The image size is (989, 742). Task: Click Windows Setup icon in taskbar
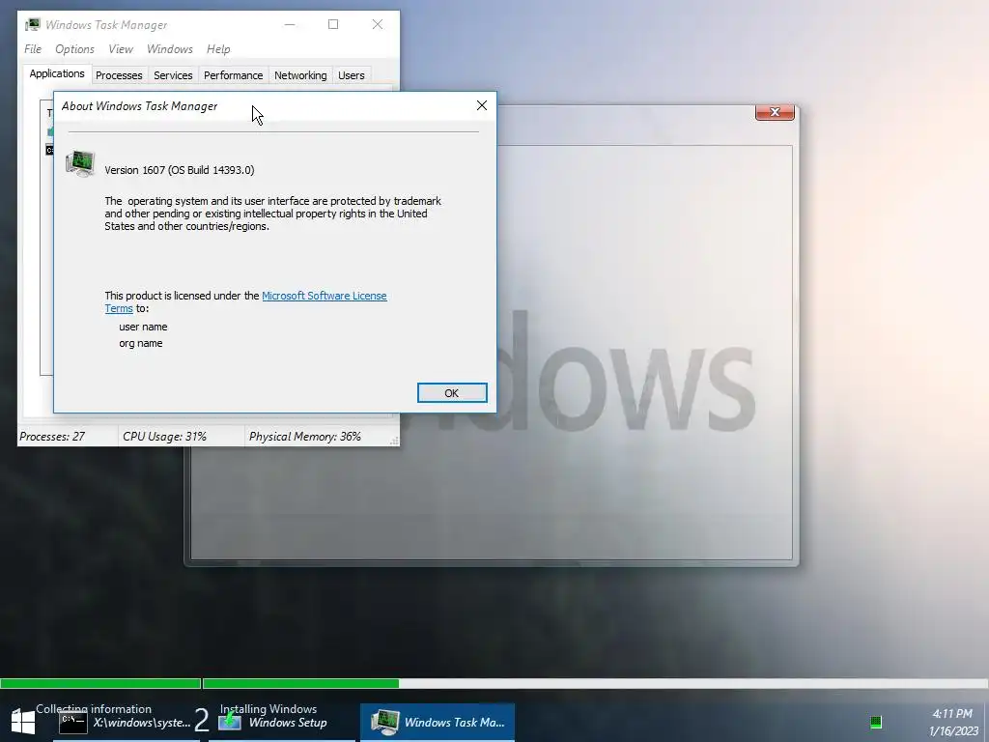[230, 721]
